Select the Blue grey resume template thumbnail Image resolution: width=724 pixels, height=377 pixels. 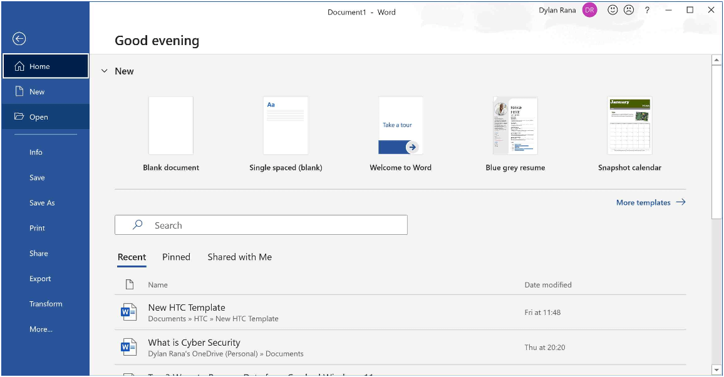(515, 125)
